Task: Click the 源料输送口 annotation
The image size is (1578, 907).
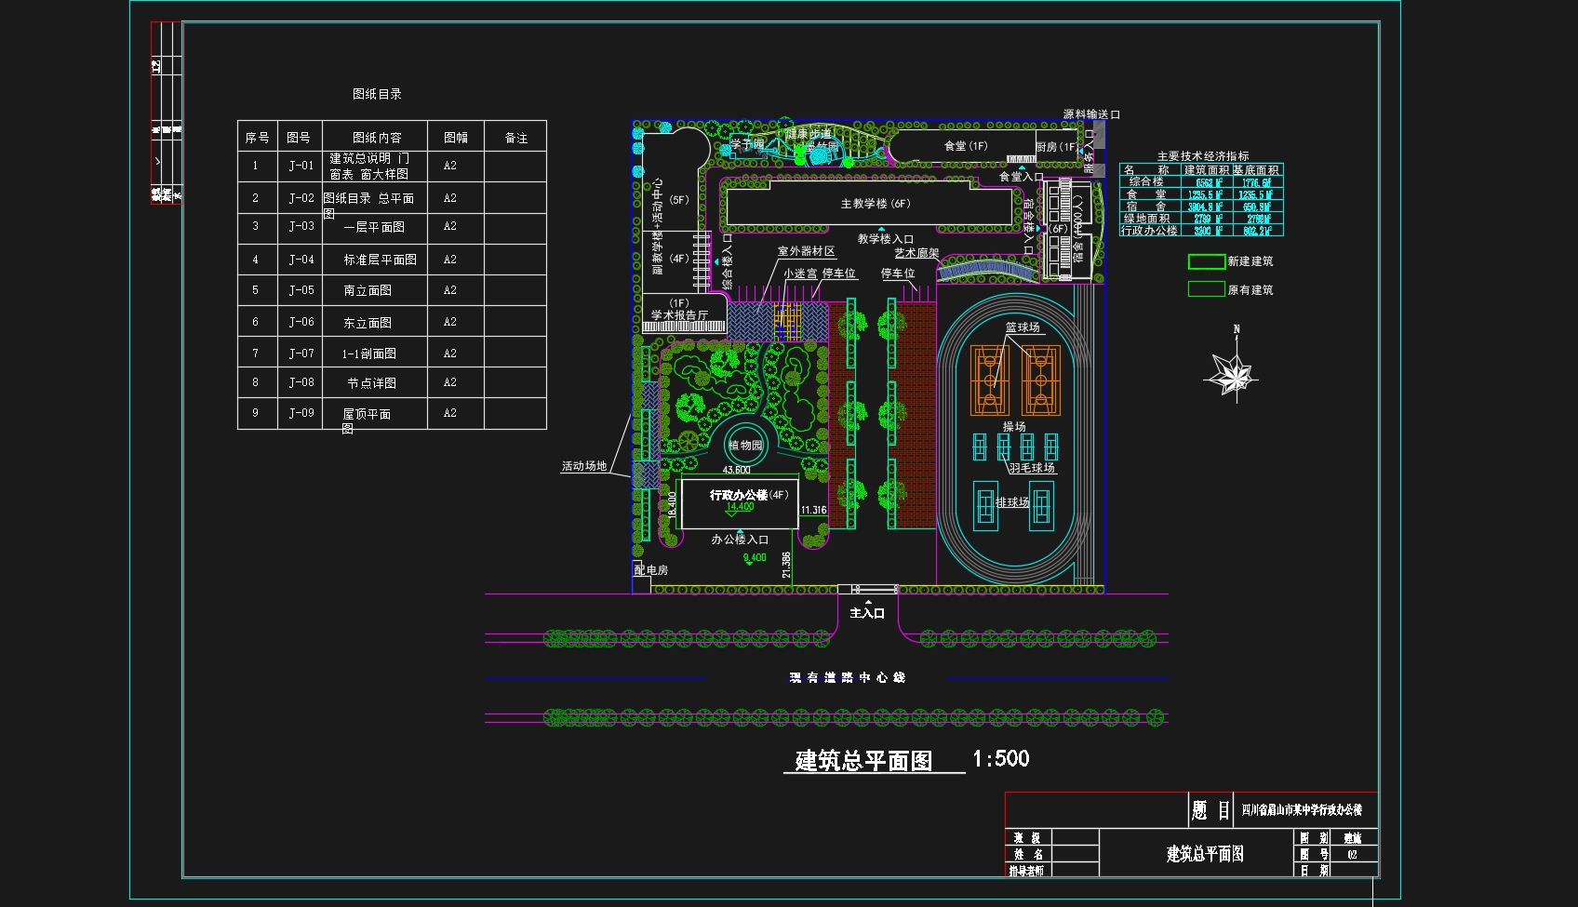Action: [1091, 114]
